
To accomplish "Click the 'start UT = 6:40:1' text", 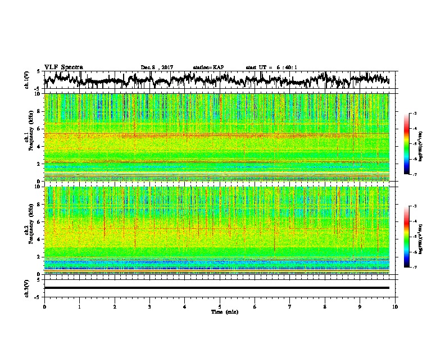I will tap(271, 67).
